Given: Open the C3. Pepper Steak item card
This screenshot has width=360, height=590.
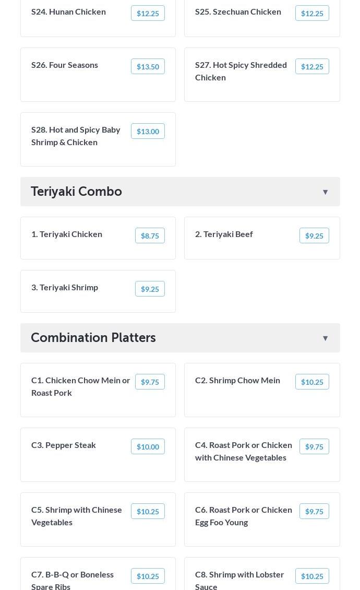Looking at the screenshot, I should pyautogui.click(x=98, y=455).
